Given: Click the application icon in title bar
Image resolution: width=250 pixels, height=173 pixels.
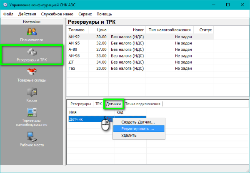Looking at the screenshot, I should (5, 5).
